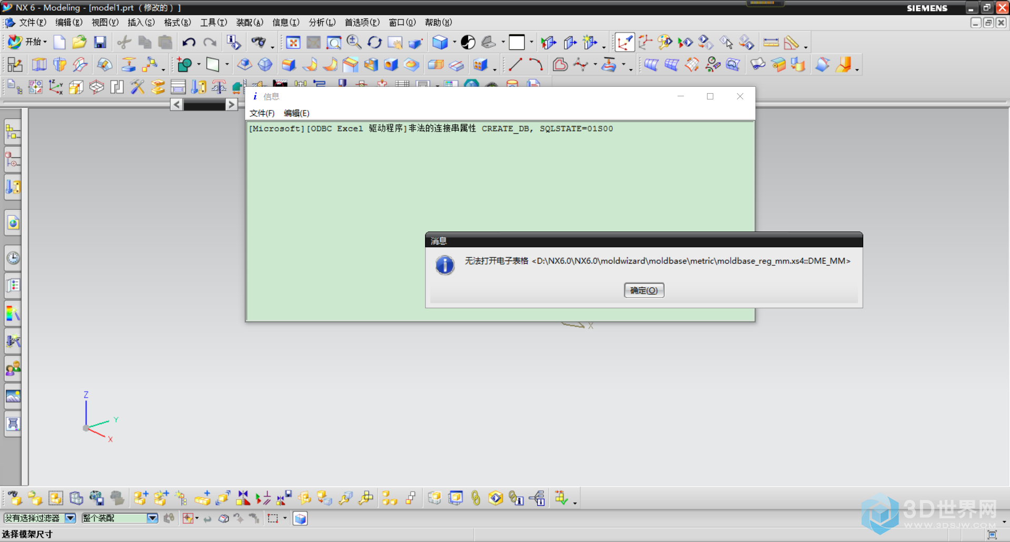Open the Mold CSYS icon in Mold Wizard toolbar
Image resolution: width=1010 pixels, height=542 pixels.
pos(55,87)
